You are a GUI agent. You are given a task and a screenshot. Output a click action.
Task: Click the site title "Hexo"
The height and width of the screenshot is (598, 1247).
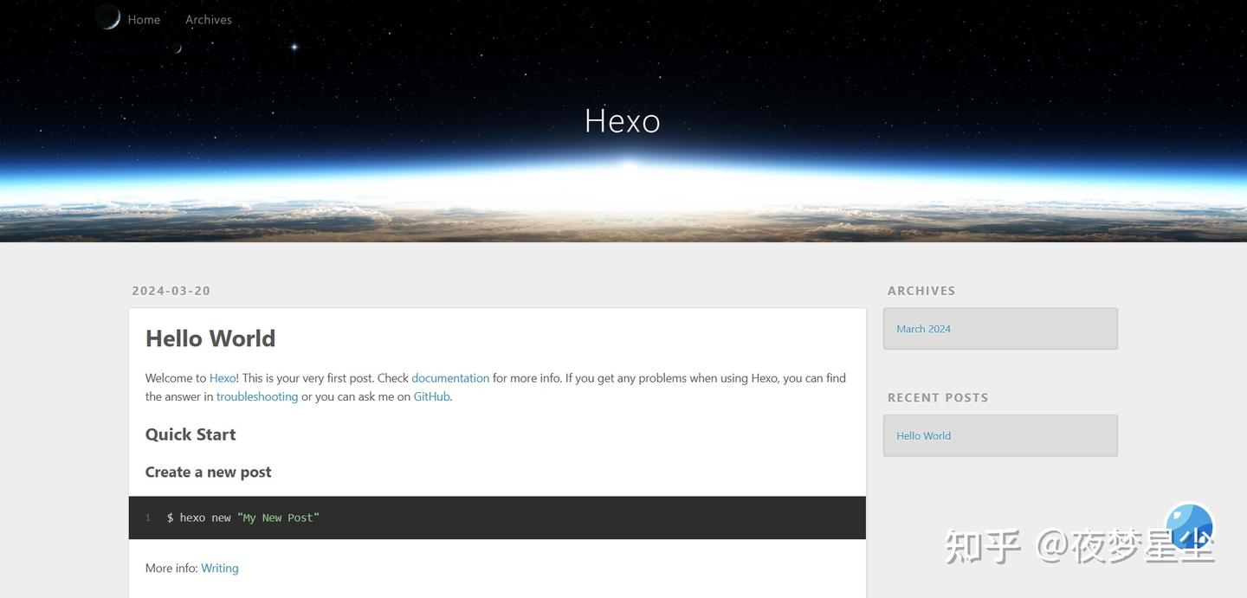click(622, 120)
